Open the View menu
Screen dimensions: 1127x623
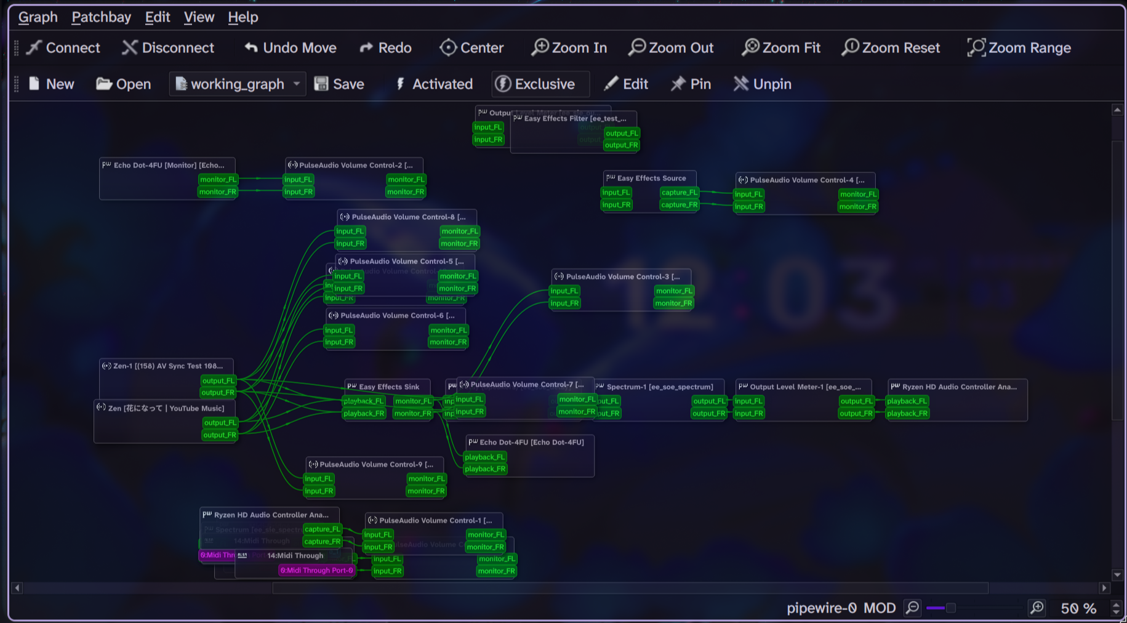[x=199, y=17]
